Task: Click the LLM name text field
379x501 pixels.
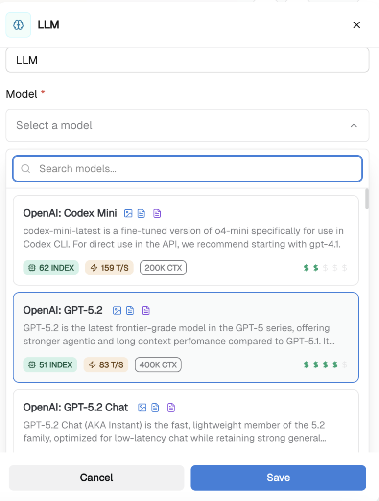Action: pos(187,60)
